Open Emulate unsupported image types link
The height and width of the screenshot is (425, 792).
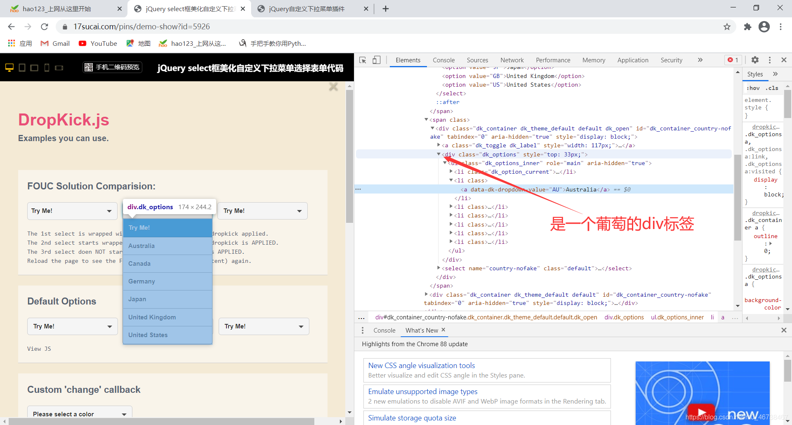click(x=423, y=392)
